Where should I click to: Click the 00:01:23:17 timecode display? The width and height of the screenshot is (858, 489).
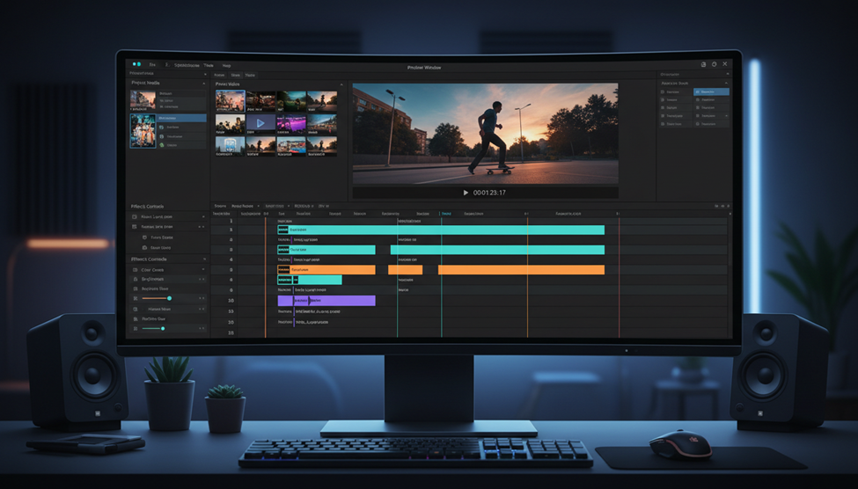coord(489,193)
